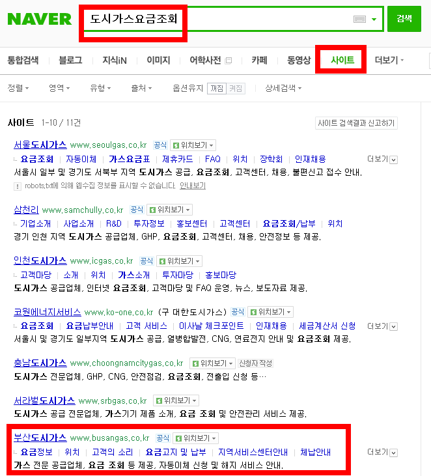Open the 출처 filter dropdown
This screenshot has height=476, width=431.
pos(141,89)
